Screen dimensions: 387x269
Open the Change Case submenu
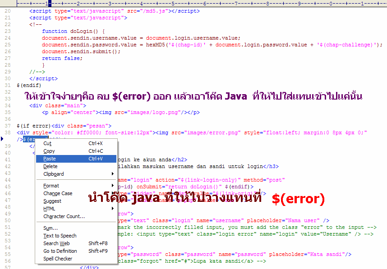click(76, 194)
